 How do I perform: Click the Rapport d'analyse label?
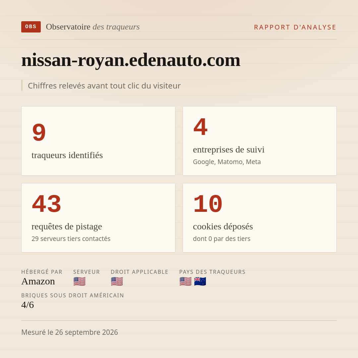point(295,27)
